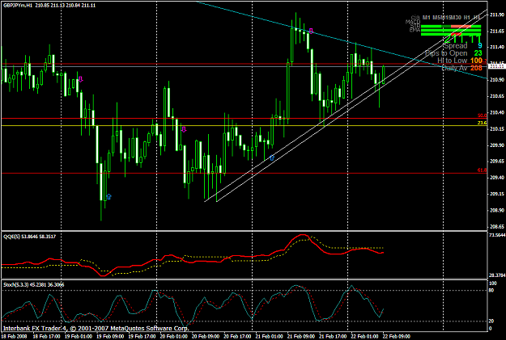Click the 20 Feb 17:00 time axis label
This screenshot has height=340, width=506.
pyautogui.click(x=237, y=337)
